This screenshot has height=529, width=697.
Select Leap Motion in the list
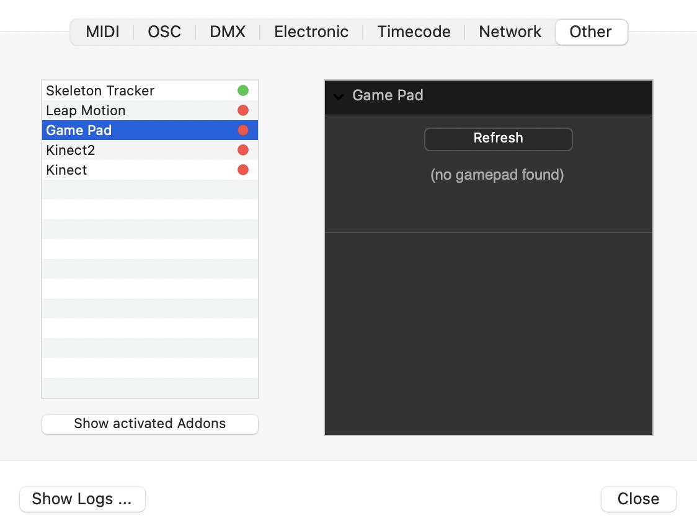pyautogui.click(x=86, y=110)
